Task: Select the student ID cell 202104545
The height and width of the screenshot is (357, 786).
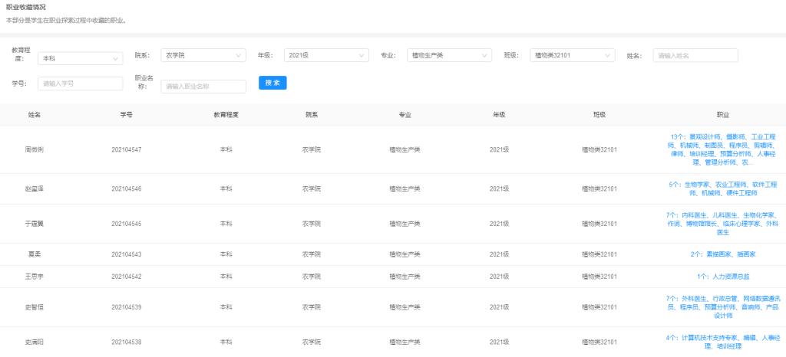Action: [x=126, y=224]
